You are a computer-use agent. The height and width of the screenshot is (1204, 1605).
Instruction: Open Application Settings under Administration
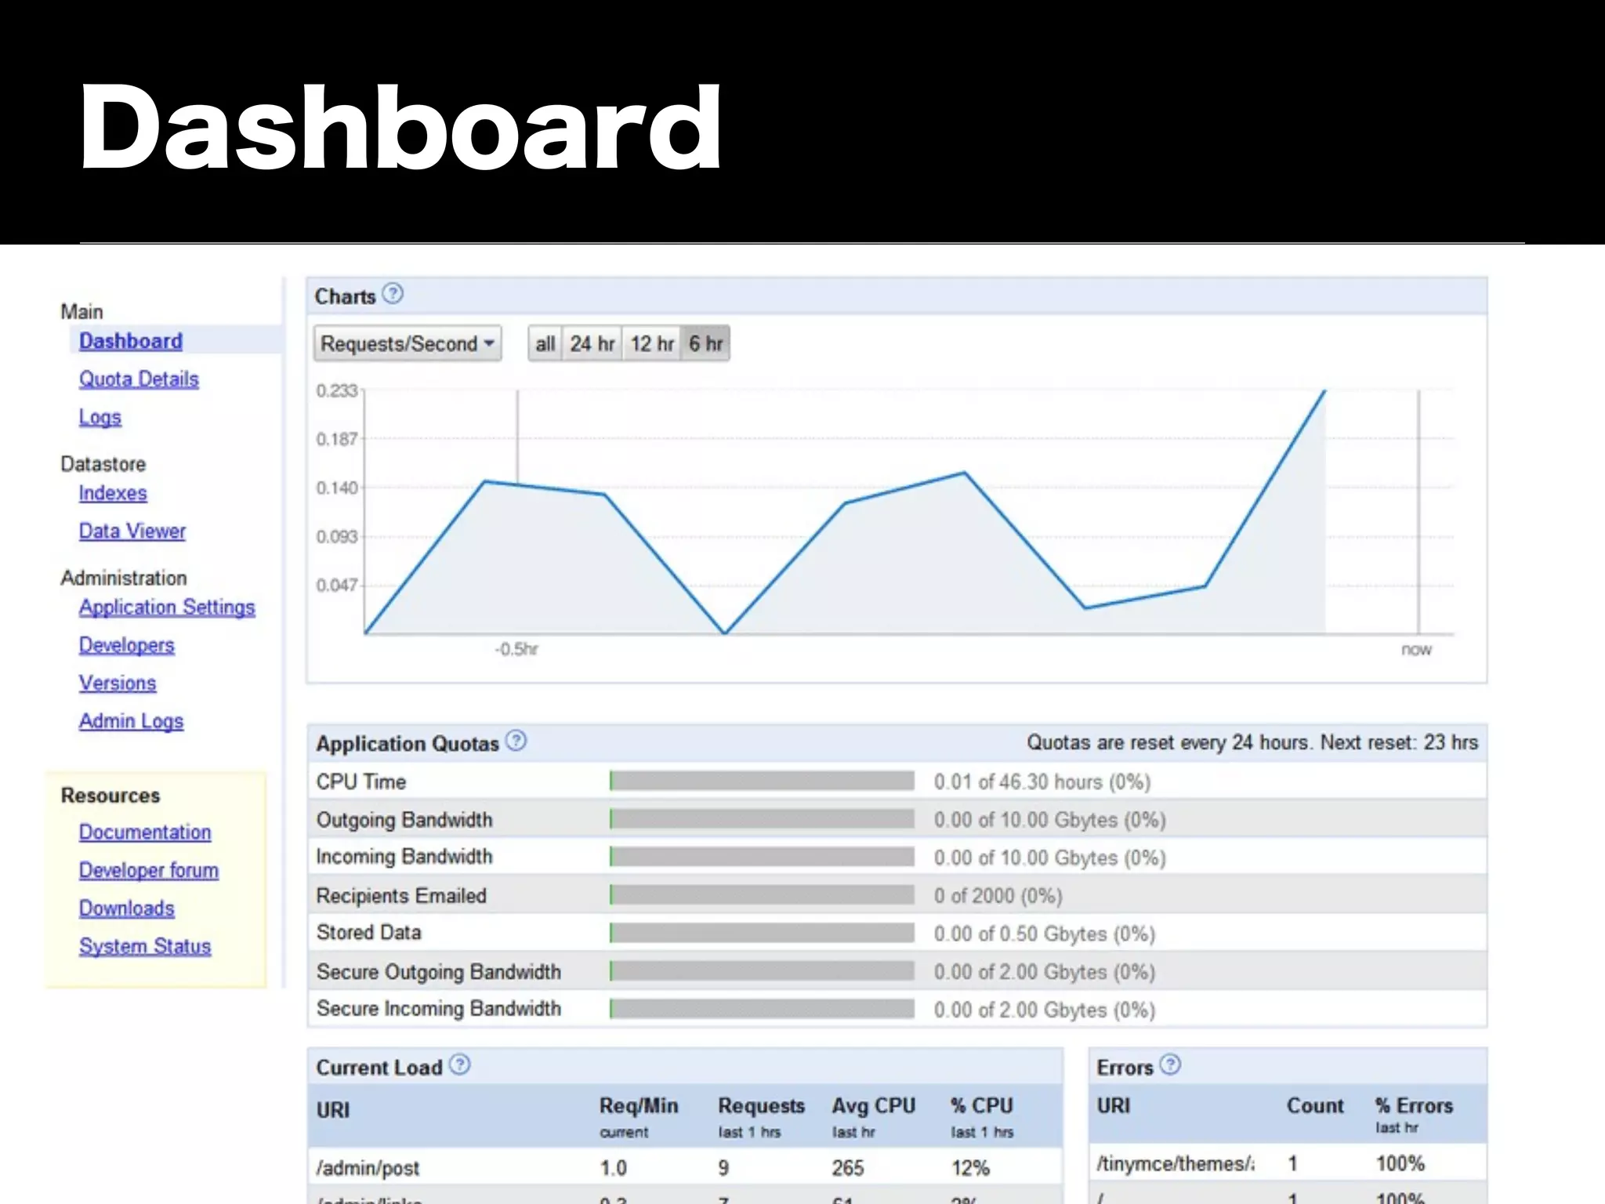click(167, 607)
